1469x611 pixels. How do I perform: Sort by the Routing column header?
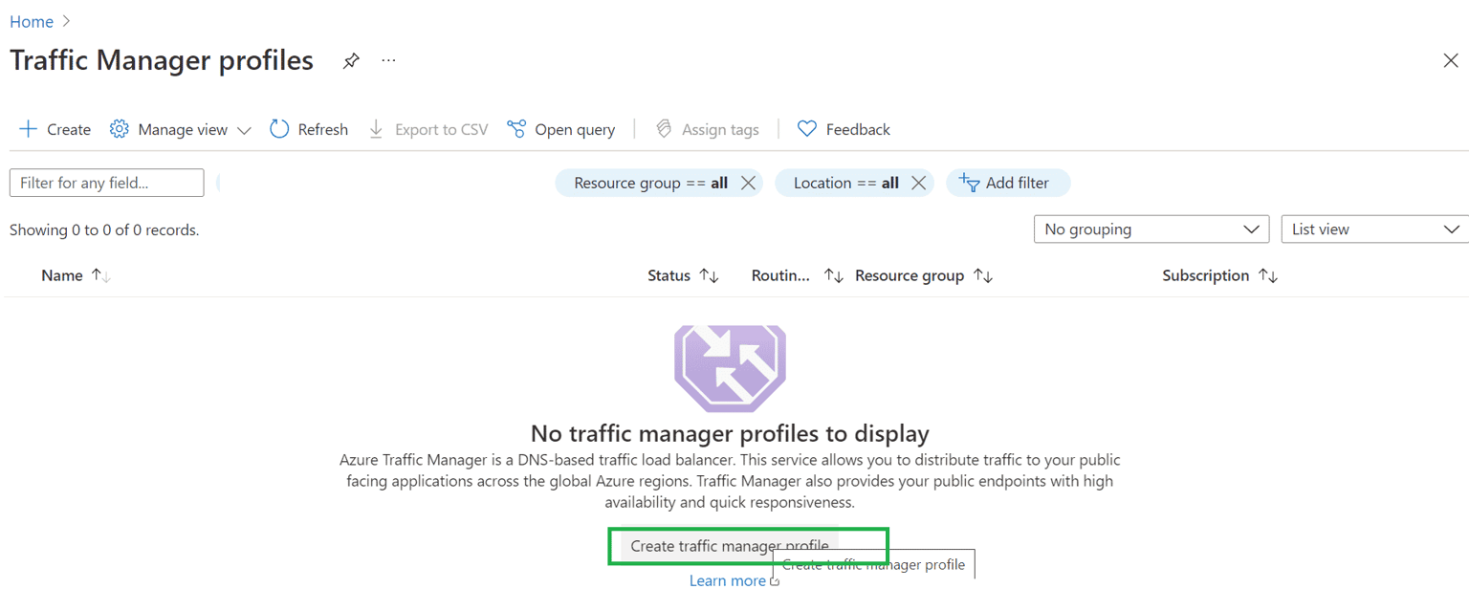(x=797, y=275)
